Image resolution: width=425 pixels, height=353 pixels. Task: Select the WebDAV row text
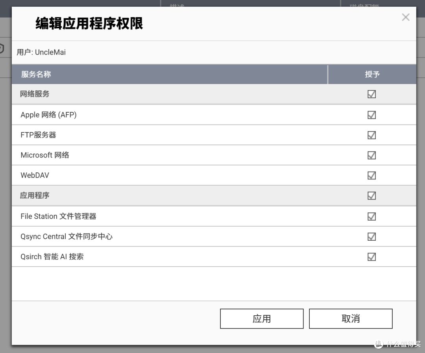tap(35, 175)
